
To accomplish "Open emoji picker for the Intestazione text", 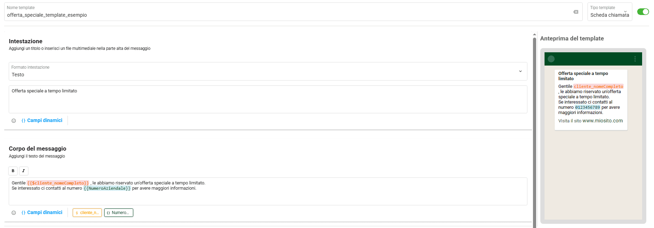I will 14,121.
